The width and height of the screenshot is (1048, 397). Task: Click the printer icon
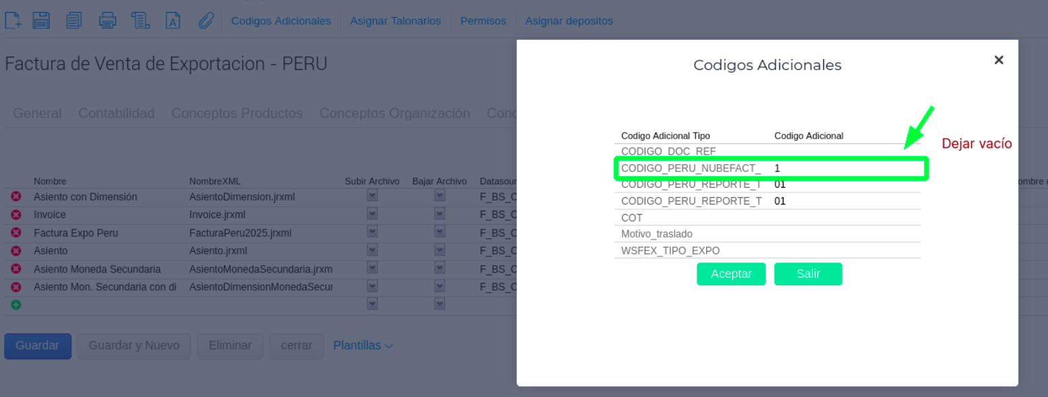click(108, 20)
